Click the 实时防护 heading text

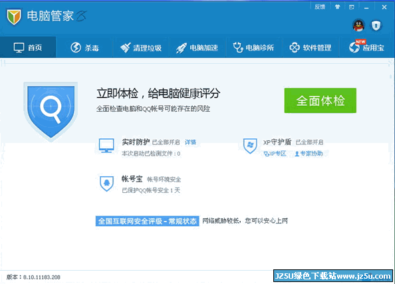(x=136, y=142)
